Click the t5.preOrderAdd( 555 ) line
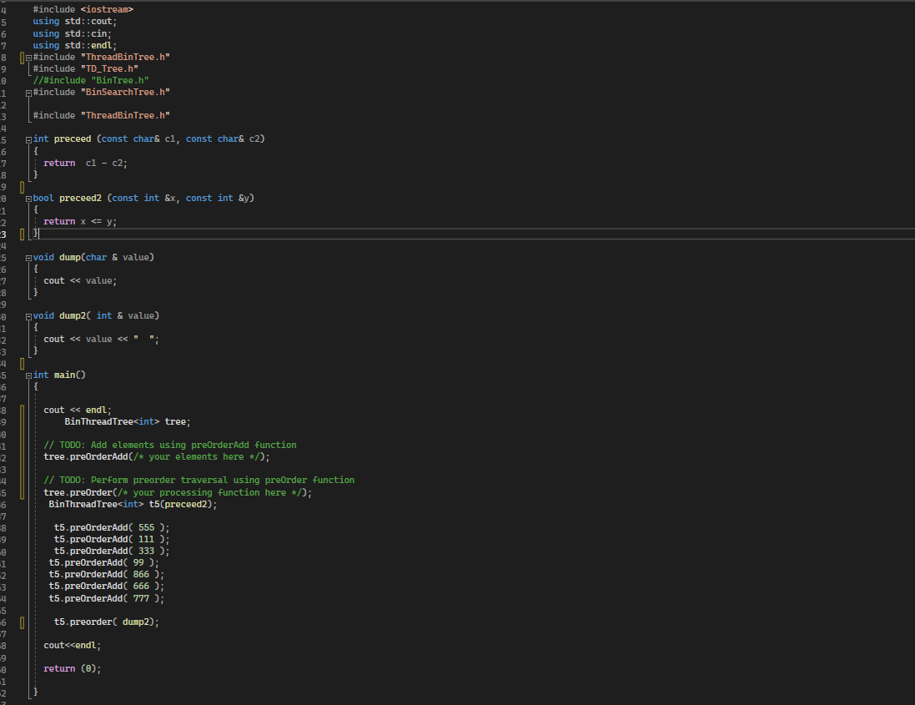The image size is (915, 705). [x=112, y=527]
